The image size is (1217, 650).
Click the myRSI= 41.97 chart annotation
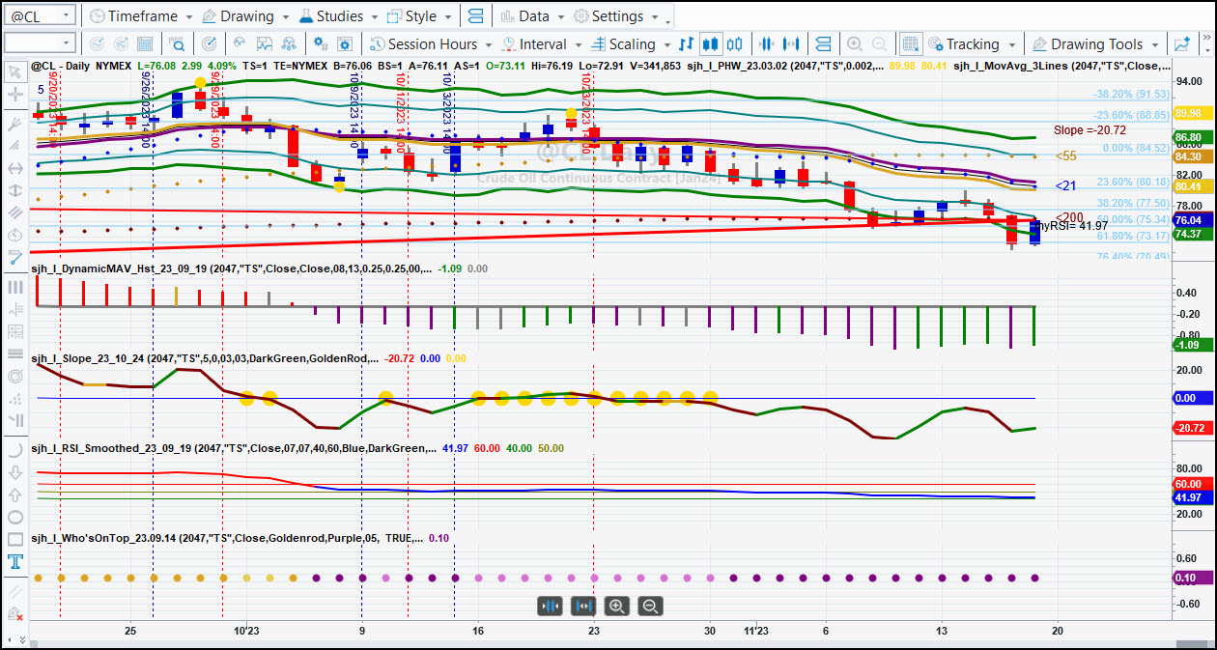[1072, 226]
